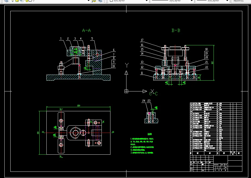251x178 pixels.
Task: Select part balloon number 23
Action: (x=149, y=101)
